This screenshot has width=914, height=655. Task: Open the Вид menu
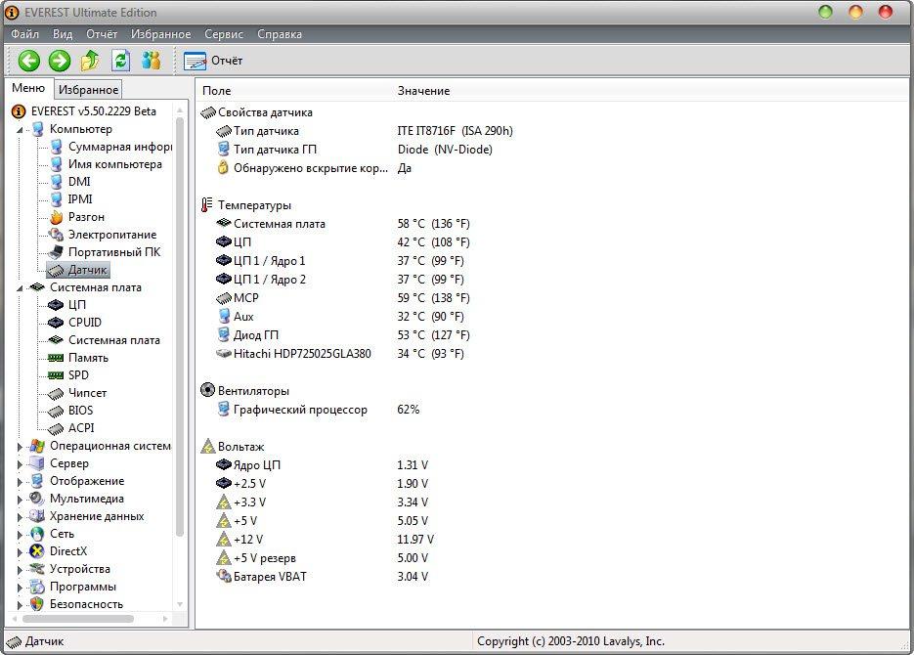click(63, 34)
